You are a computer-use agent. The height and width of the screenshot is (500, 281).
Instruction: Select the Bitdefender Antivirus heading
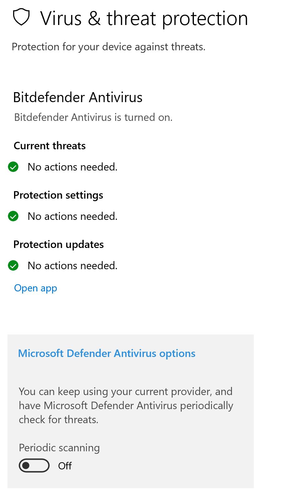(x=78, y=97)
